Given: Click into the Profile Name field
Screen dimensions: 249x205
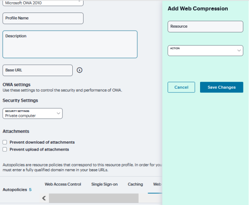Looking at the screenshot, I should point(43,19).
